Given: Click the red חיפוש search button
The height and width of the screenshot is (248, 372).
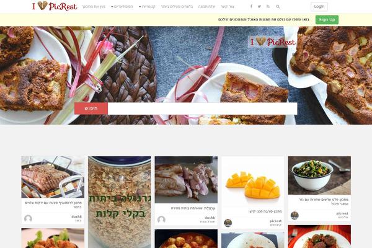Looking at the screenshot, I should click(x=91, y=108).
